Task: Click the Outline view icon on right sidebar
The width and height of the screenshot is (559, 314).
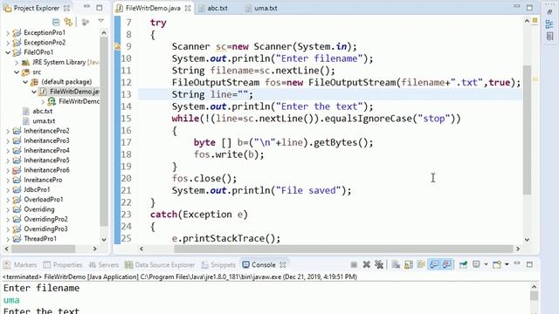Action: point(549,24)
